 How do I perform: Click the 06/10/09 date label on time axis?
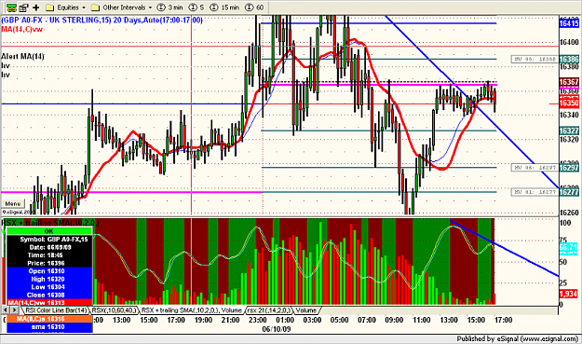277,329
